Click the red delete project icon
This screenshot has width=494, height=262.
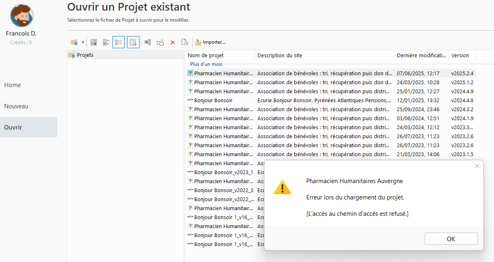pos(173,43)
